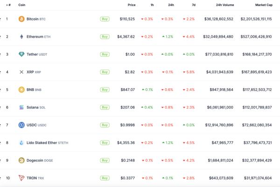280x187 pixels.
Task: Open the Ethereum ETH coin page
Action: pyautogui.click(x=39, y=37)
